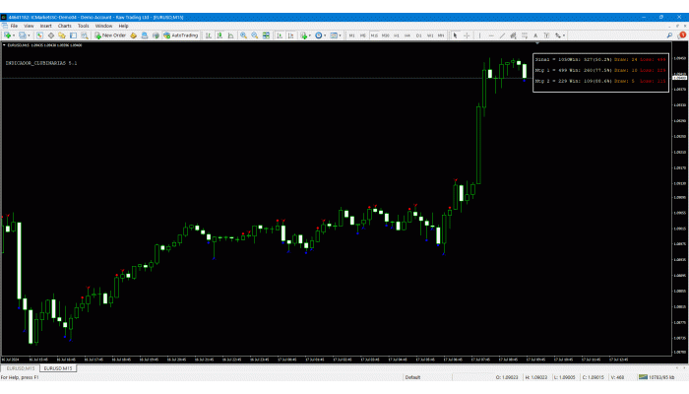Image resolution: width=689 pixels, height=394 pixels.
Task: Open the Insert menu
Action: (45, 26)
